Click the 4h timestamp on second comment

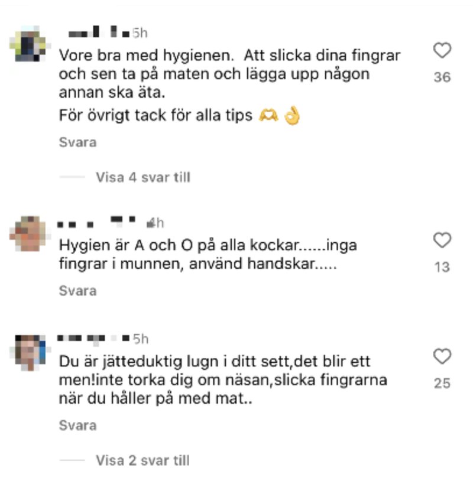[x=155, y=223]
